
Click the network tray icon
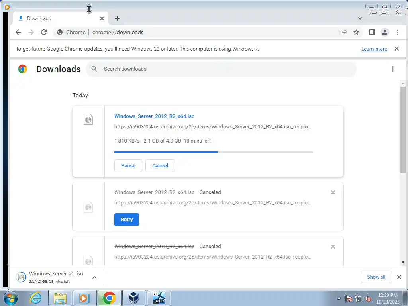click(358, 299)
